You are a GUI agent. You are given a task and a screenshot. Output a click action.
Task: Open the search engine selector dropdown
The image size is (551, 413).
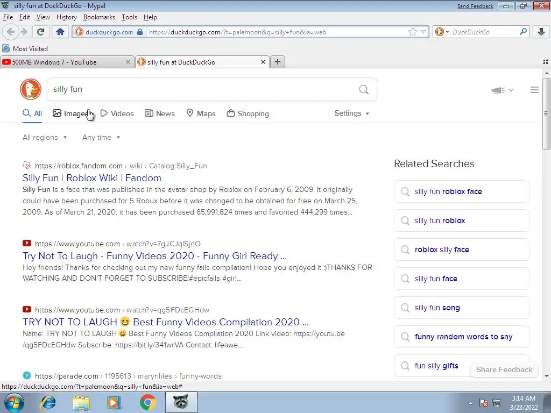tap(442, 32)
